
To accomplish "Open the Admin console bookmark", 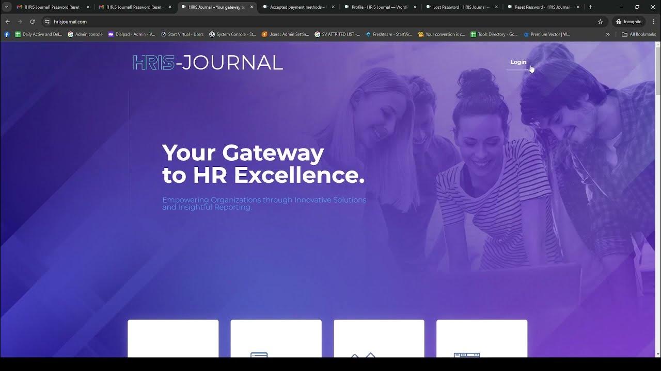I will pos(85,35).
